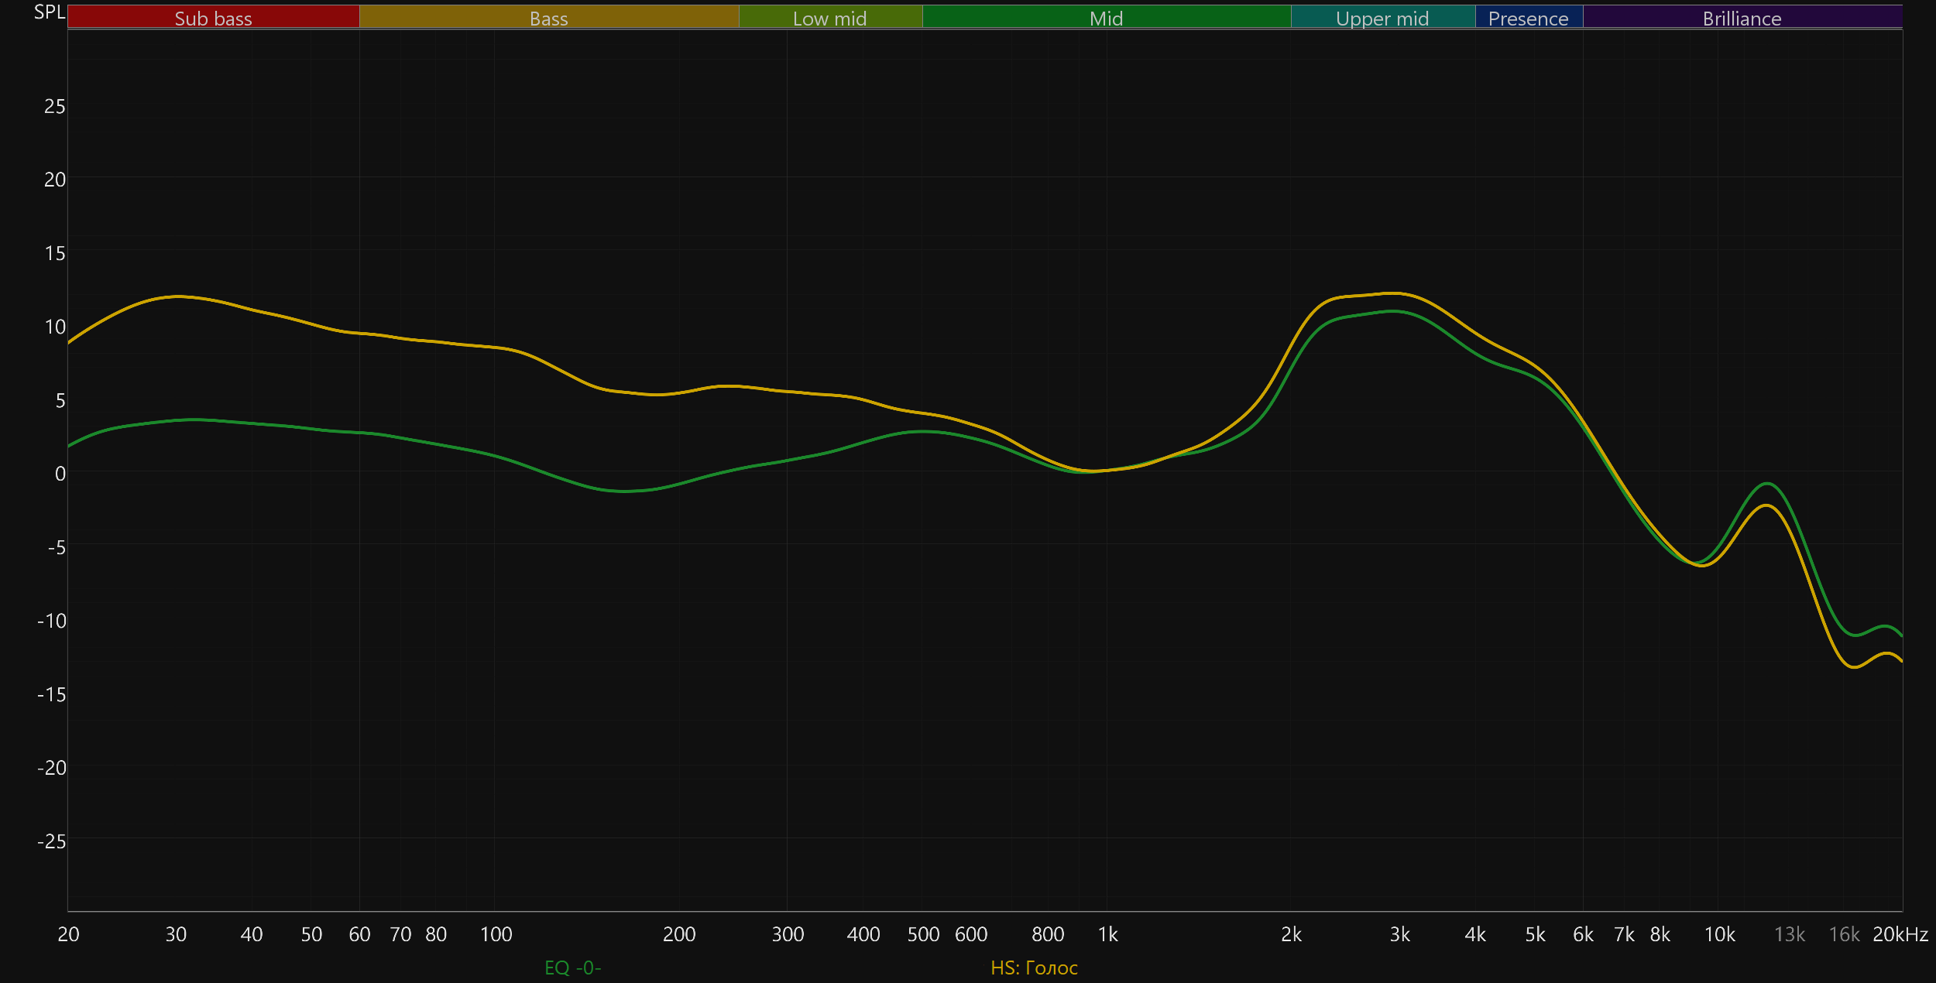Toggle the yellow HS: Голос legend label

(1034, 968)
